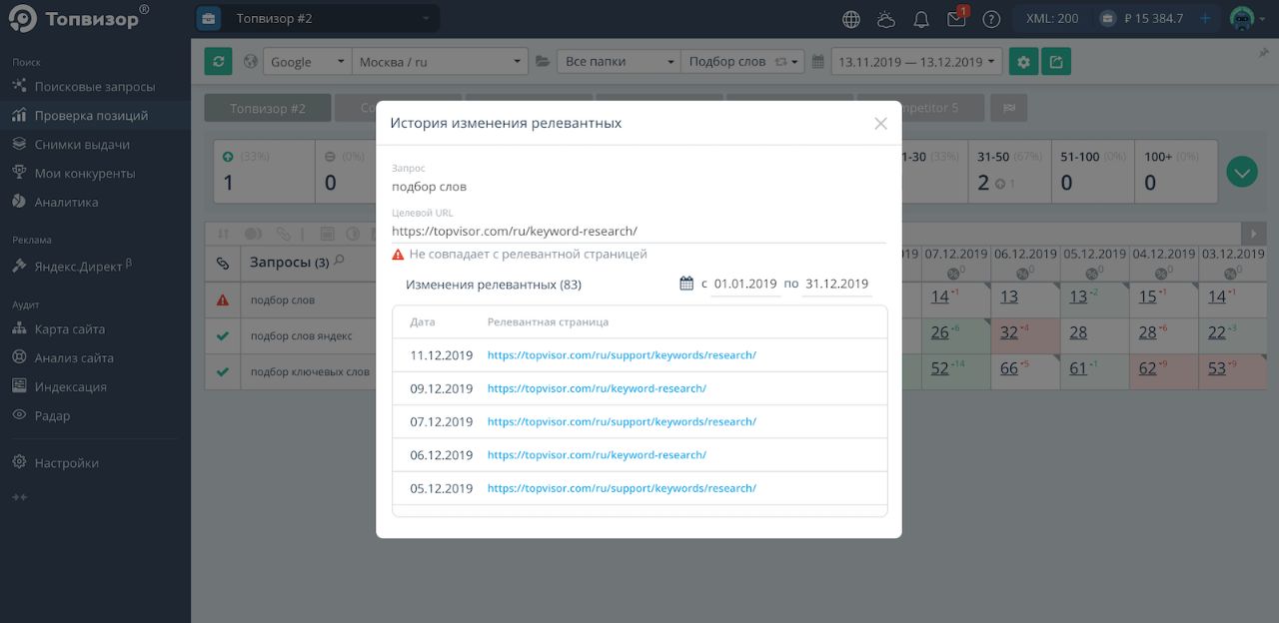Image resolution: width=1279 pixels, height=623 pixels.
Task: Click the table scroll-right arrow button
Action: tap(1254, 234)
